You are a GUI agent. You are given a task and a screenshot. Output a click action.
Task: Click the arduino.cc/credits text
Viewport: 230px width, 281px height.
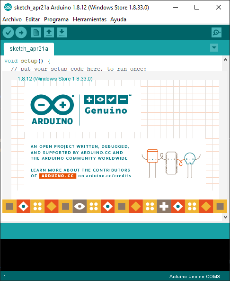tap(108, 176)
